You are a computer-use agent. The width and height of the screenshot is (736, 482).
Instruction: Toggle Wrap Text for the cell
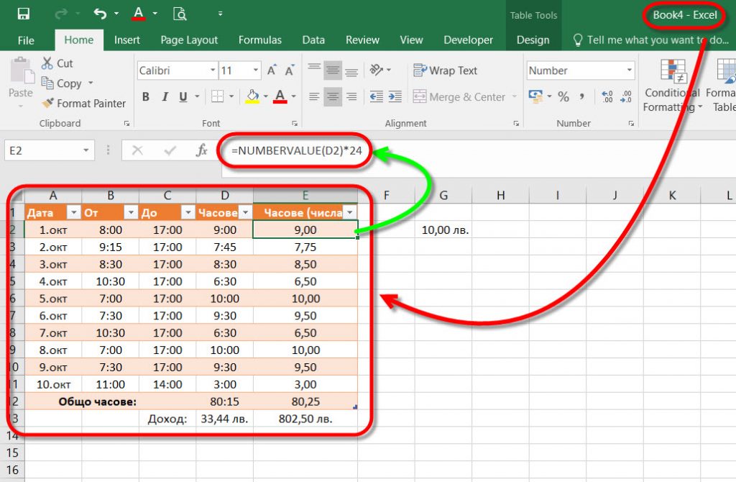click(446, 71)
